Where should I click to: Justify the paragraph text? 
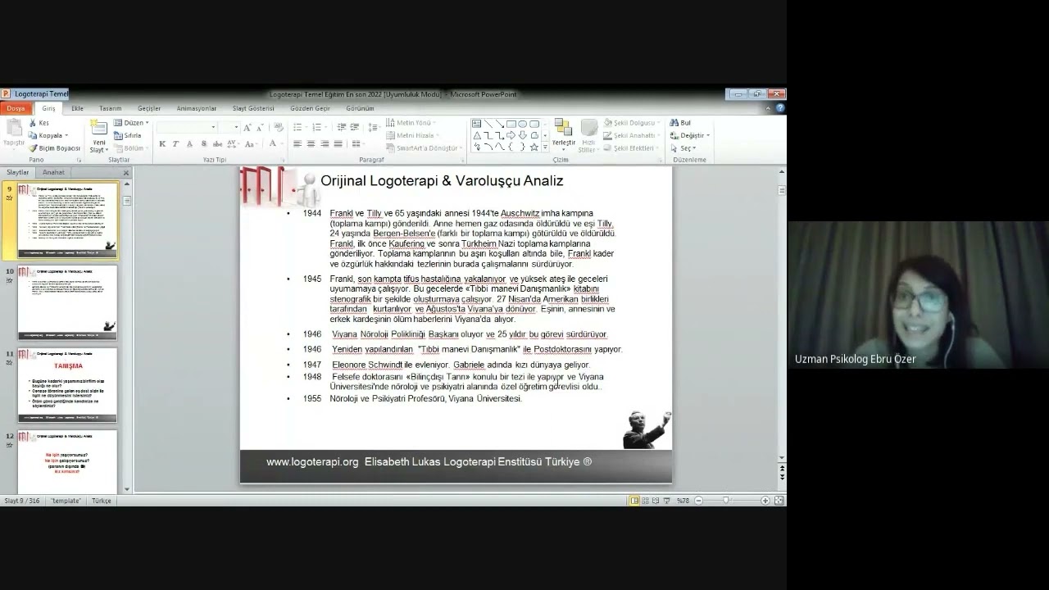(x=338, y=144)
